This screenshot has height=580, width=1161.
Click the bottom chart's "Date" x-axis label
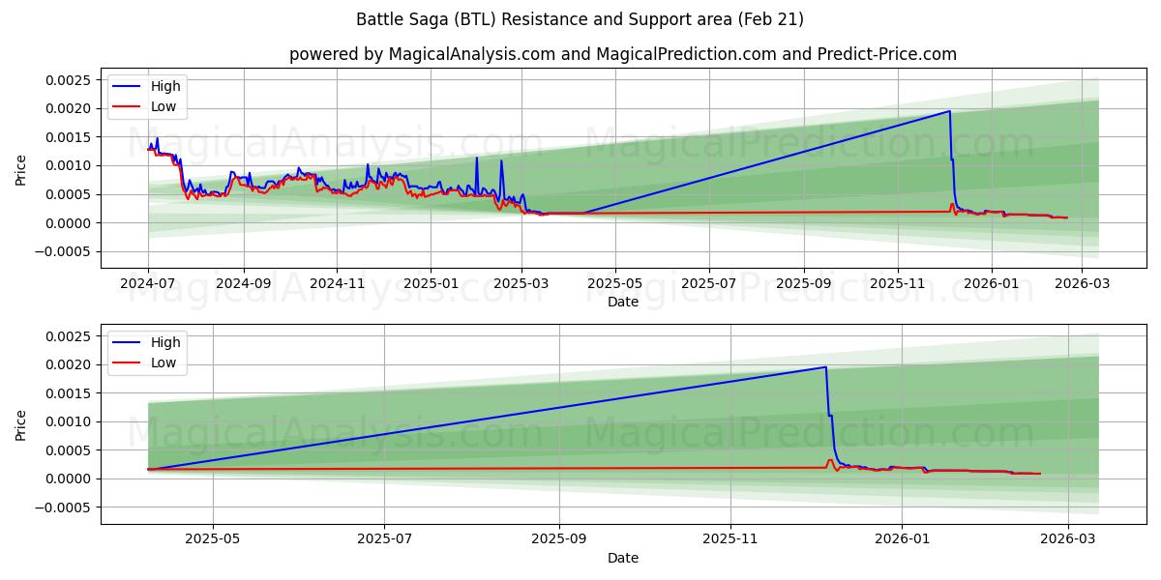point(623,558)
